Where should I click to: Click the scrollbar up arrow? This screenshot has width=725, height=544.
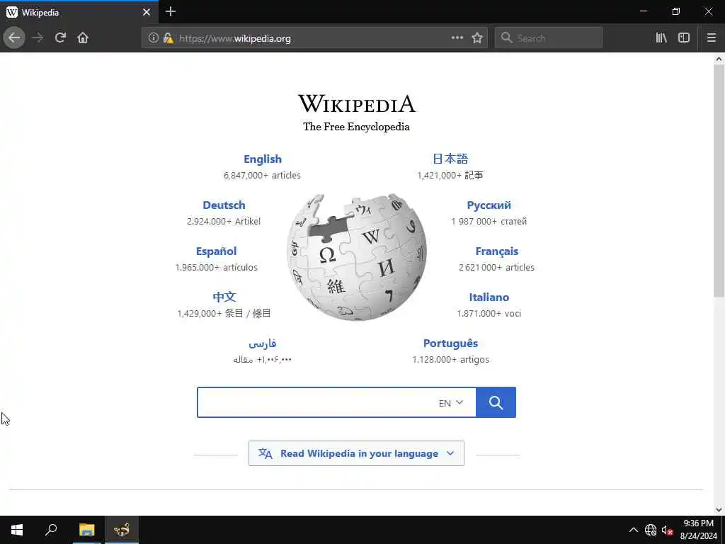pyautogui.click(x=719, y=59)
